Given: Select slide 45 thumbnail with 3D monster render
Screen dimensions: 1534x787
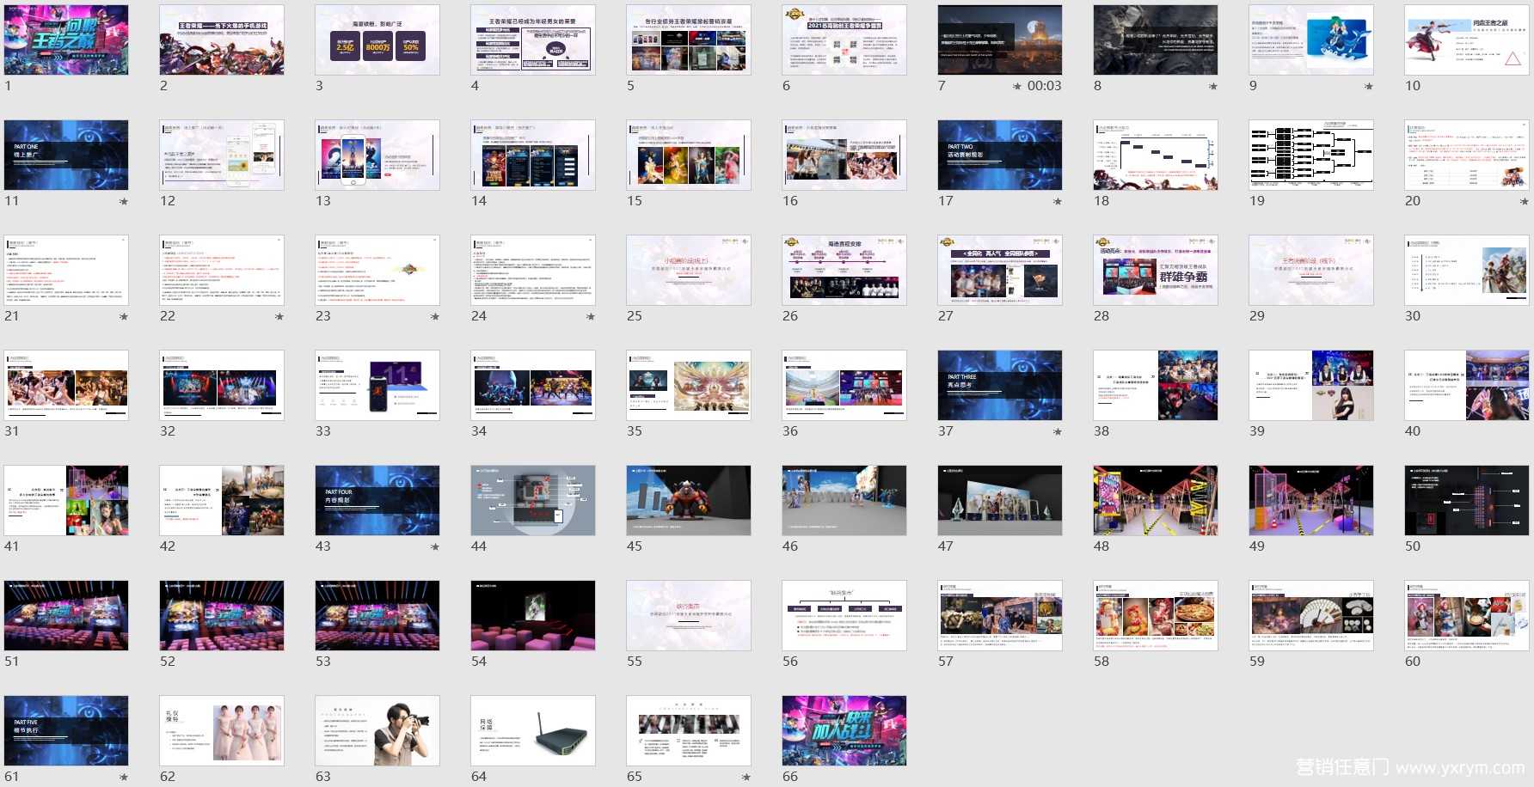Looking at the screenshot, I should point(689,501).
